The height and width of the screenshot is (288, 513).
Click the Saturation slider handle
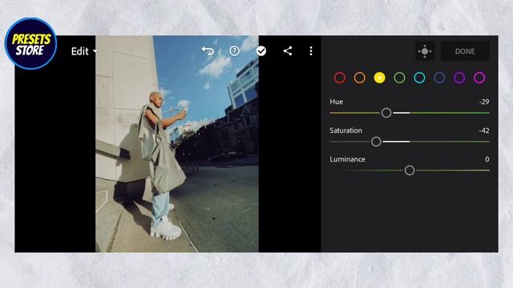tap(376, 142)
